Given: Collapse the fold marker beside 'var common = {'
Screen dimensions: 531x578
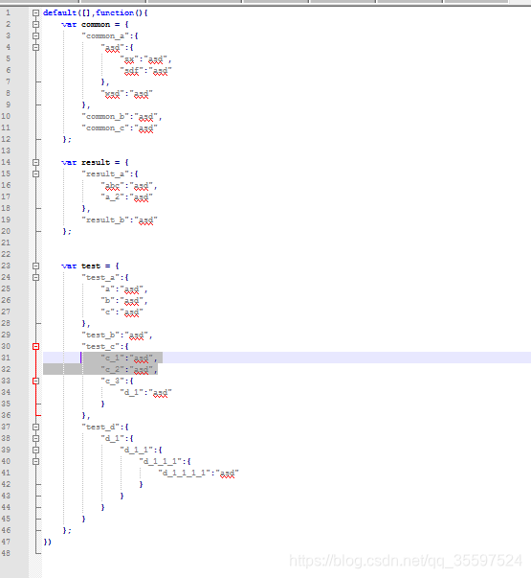Looking at the screenshot, I should point(35,24).
